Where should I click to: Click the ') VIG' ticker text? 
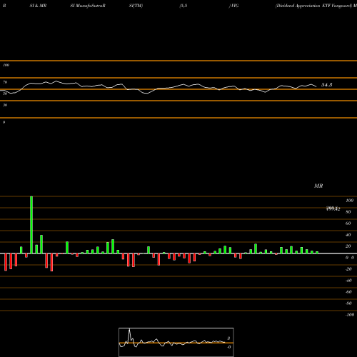point(233,6)
